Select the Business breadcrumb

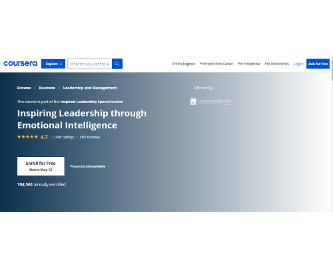tap(47, 88)
